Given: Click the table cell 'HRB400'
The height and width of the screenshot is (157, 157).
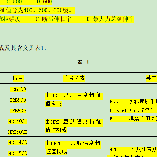Looking at the screenshot, I should [18, 89].
